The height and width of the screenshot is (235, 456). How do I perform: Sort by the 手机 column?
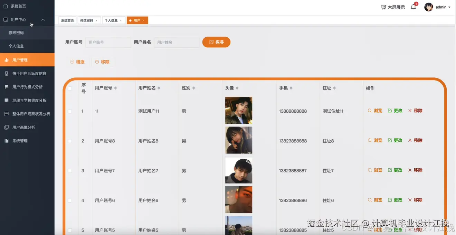click(x=291, y=88)
